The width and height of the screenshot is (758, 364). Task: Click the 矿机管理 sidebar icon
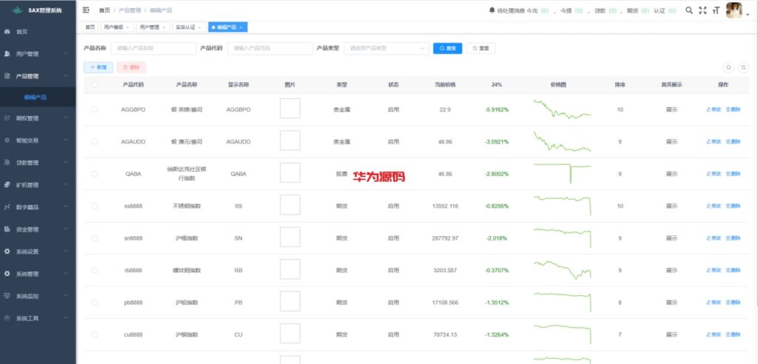[x=7, y=185]
